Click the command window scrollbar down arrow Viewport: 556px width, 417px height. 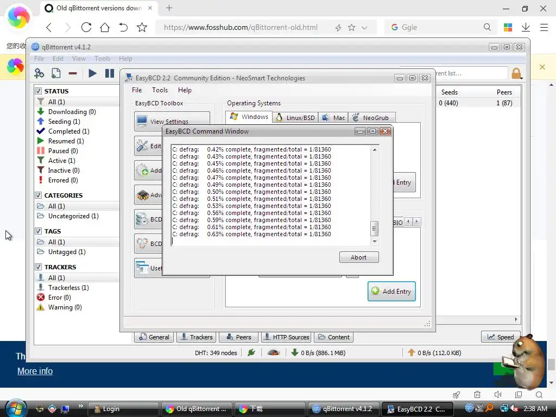(375, 241)
